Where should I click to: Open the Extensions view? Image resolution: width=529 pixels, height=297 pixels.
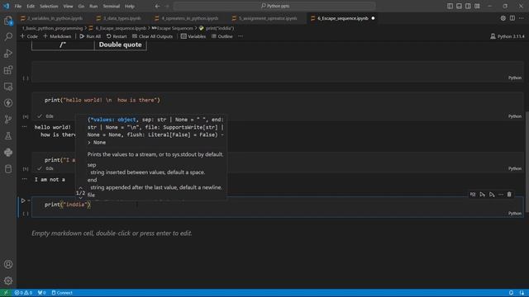click(x=8, y=70)
